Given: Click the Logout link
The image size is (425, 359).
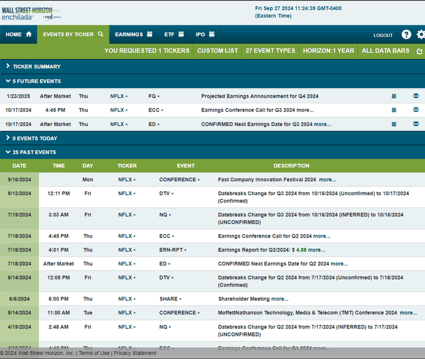Looking at the screenshot, I should point(383,35).
